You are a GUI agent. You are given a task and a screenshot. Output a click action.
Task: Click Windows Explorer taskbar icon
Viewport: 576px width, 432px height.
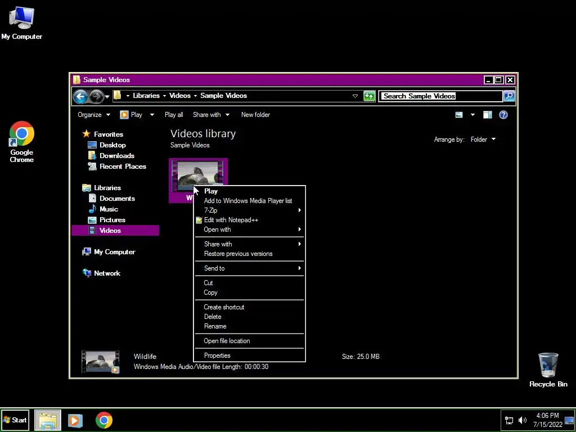pos(48,420)
